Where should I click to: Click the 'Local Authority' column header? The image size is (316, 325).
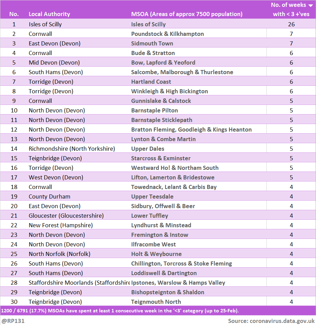point(49,14)
